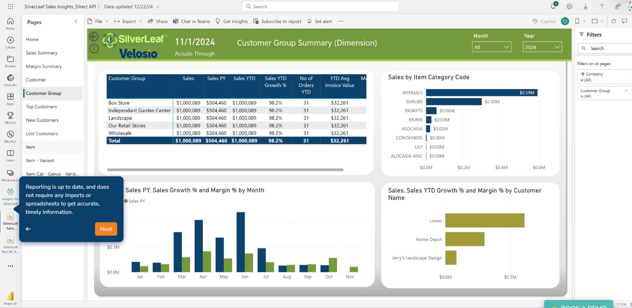Click Subscribe to report
This screenshot has height=308, width=632.
(x=277, y=21)
